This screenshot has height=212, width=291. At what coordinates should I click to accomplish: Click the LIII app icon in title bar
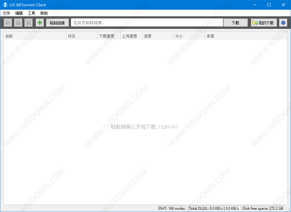pyautogui.click(x=5, y=5)
